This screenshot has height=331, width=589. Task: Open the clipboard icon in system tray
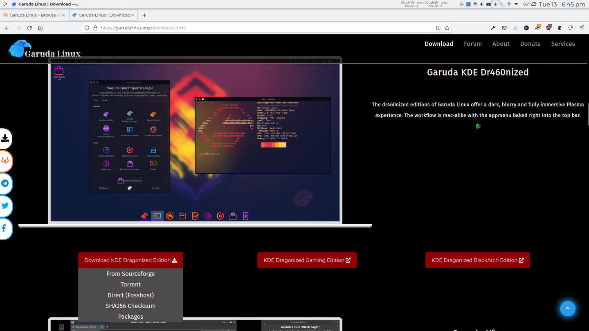(475, 4)
